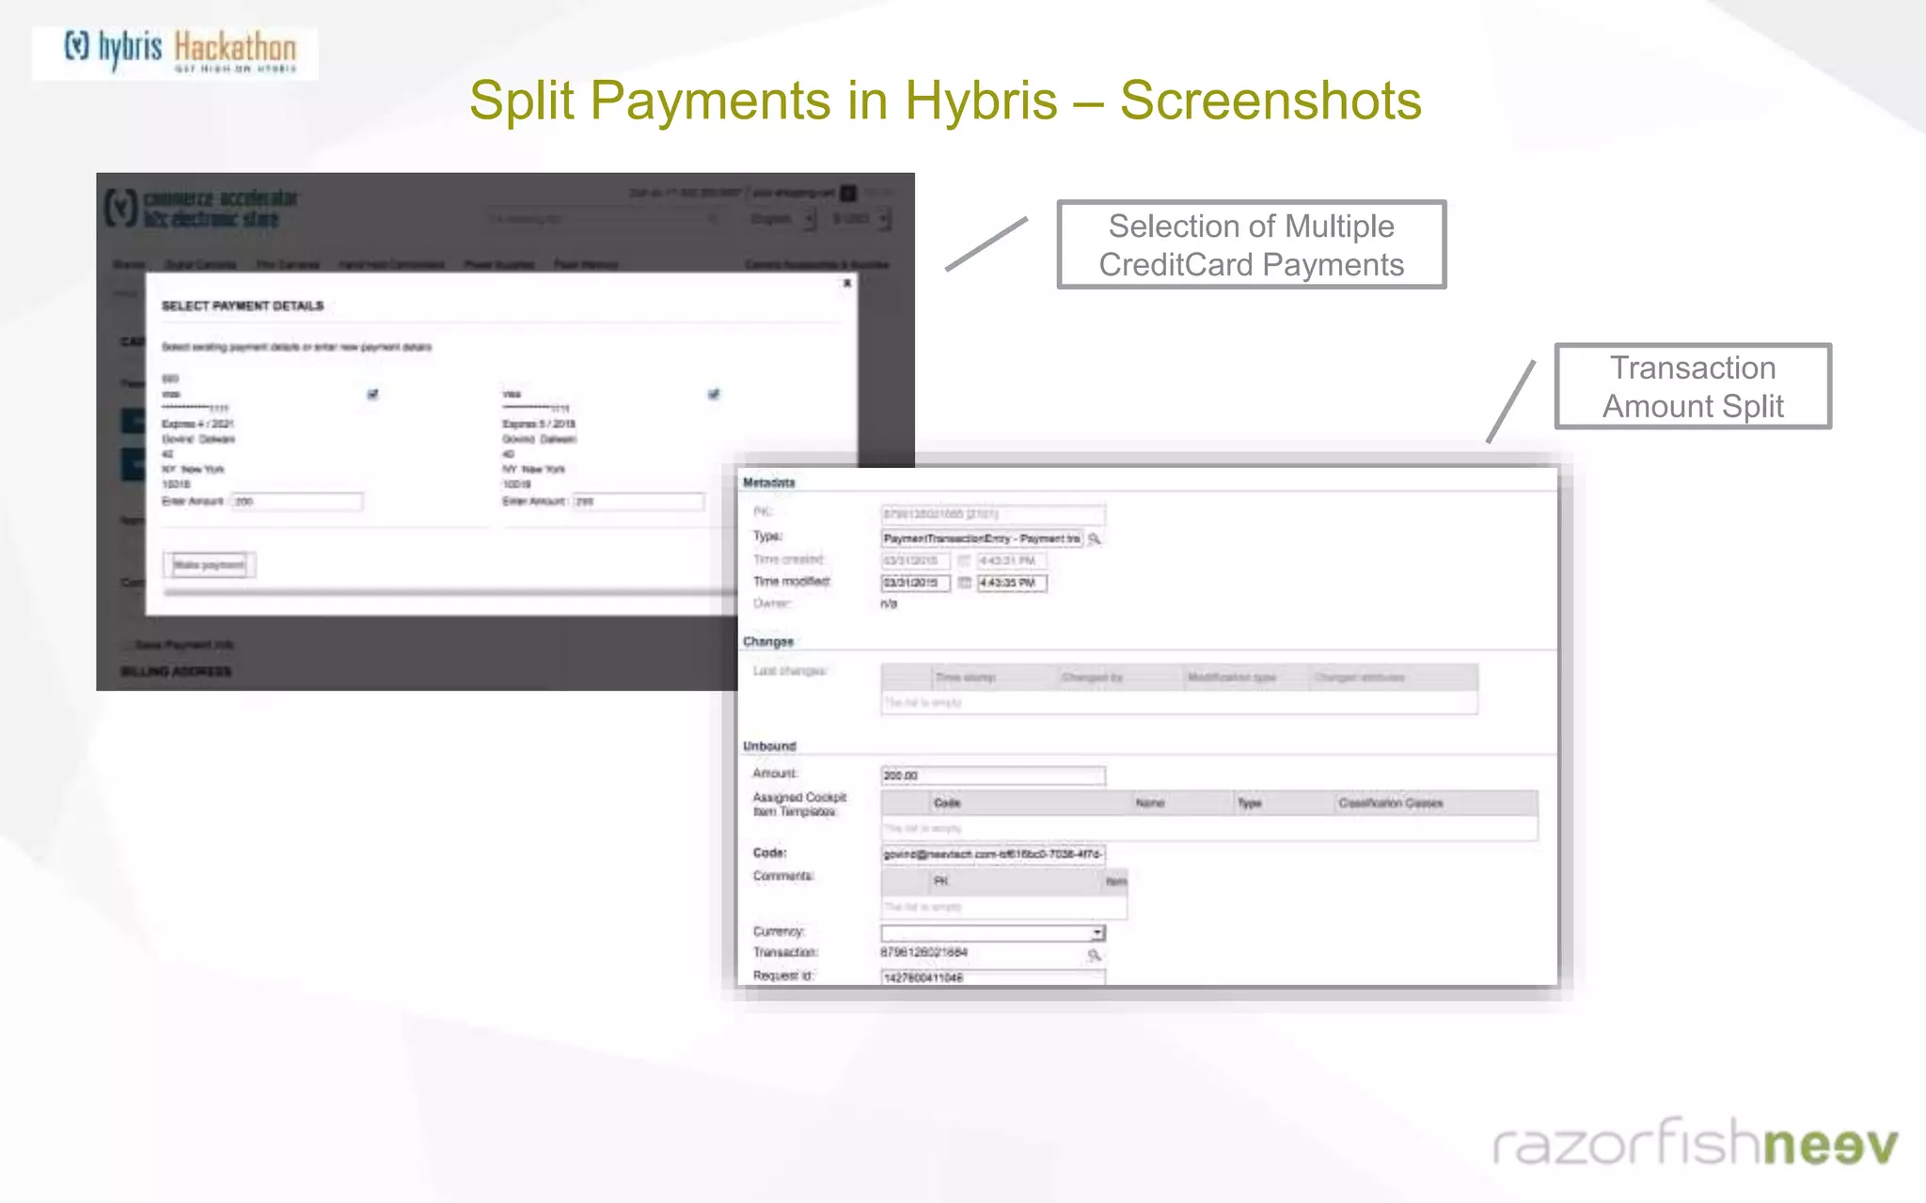This screenshot has width=1926, height=1203.
Task: Open the calendar icon for Time created
Action: [x=964, y=561]
